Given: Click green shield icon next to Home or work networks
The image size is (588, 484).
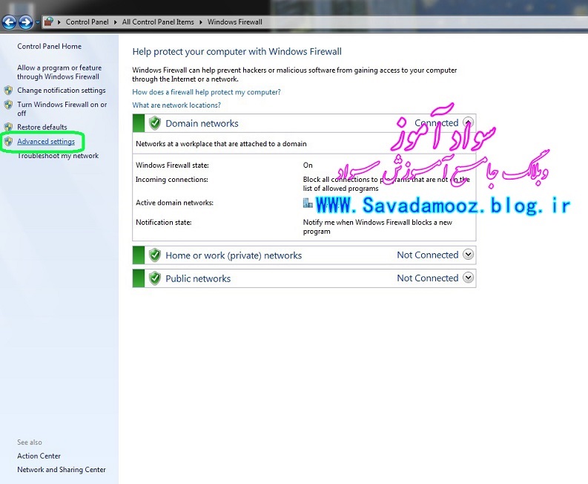Looking at the screenshot, I should click(x=154, y=255).
